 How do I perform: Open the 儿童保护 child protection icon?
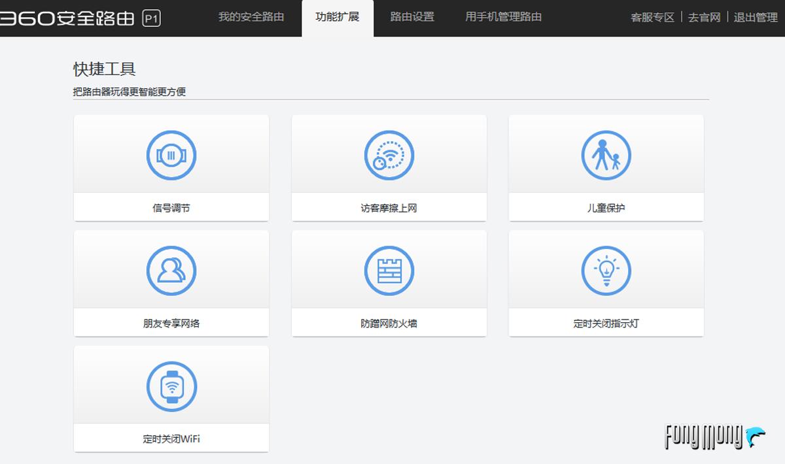click(606, 155)
